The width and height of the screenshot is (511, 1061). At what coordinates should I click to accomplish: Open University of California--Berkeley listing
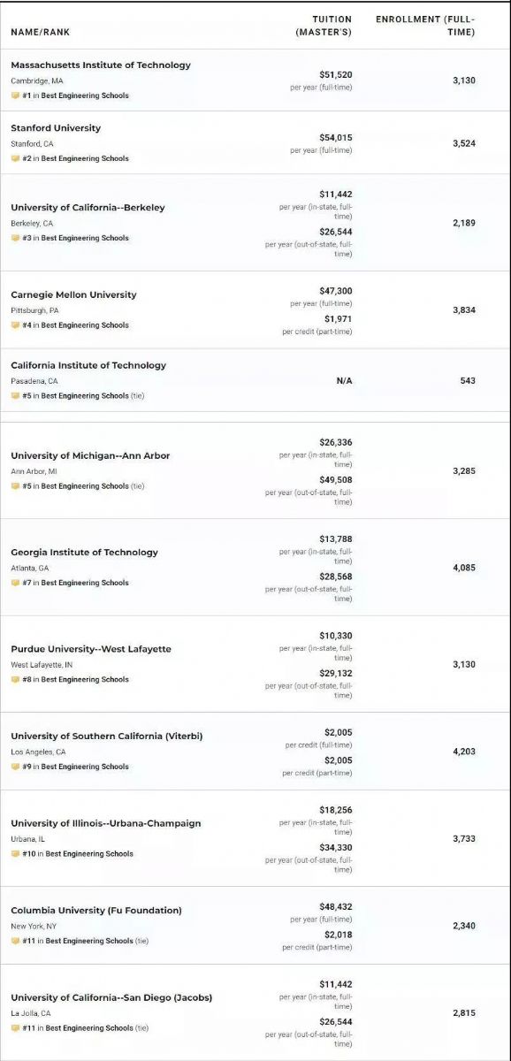[88, 208]
